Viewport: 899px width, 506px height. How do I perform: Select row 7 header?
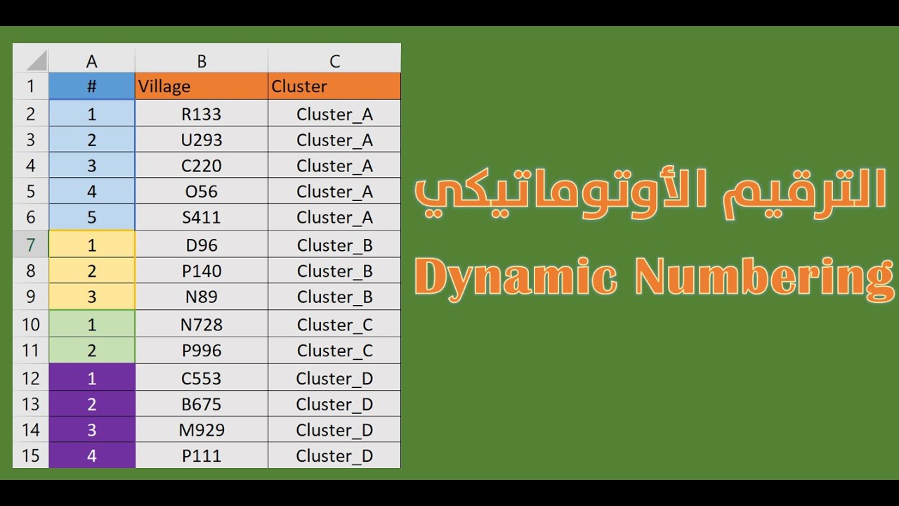[x=31, y=245]
